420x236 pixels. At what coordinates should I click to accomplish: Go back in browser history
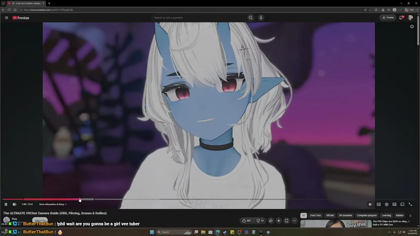(3, 10)
